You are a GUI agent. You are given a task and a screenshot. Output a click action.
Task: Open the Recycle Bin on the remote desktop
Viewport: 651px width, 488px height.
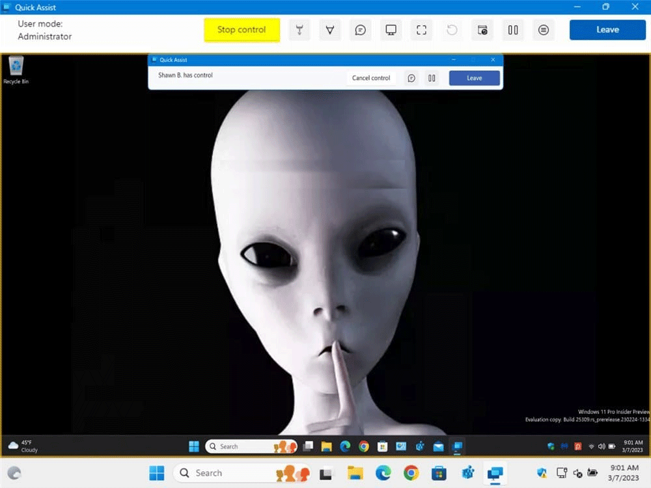click(16, 68)
